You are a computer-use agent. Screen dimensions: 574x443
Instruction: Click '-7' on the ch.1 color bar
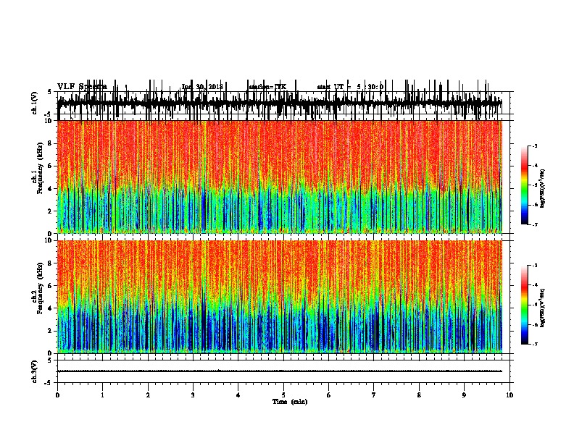pyautogui.click(x=534, y=224)
